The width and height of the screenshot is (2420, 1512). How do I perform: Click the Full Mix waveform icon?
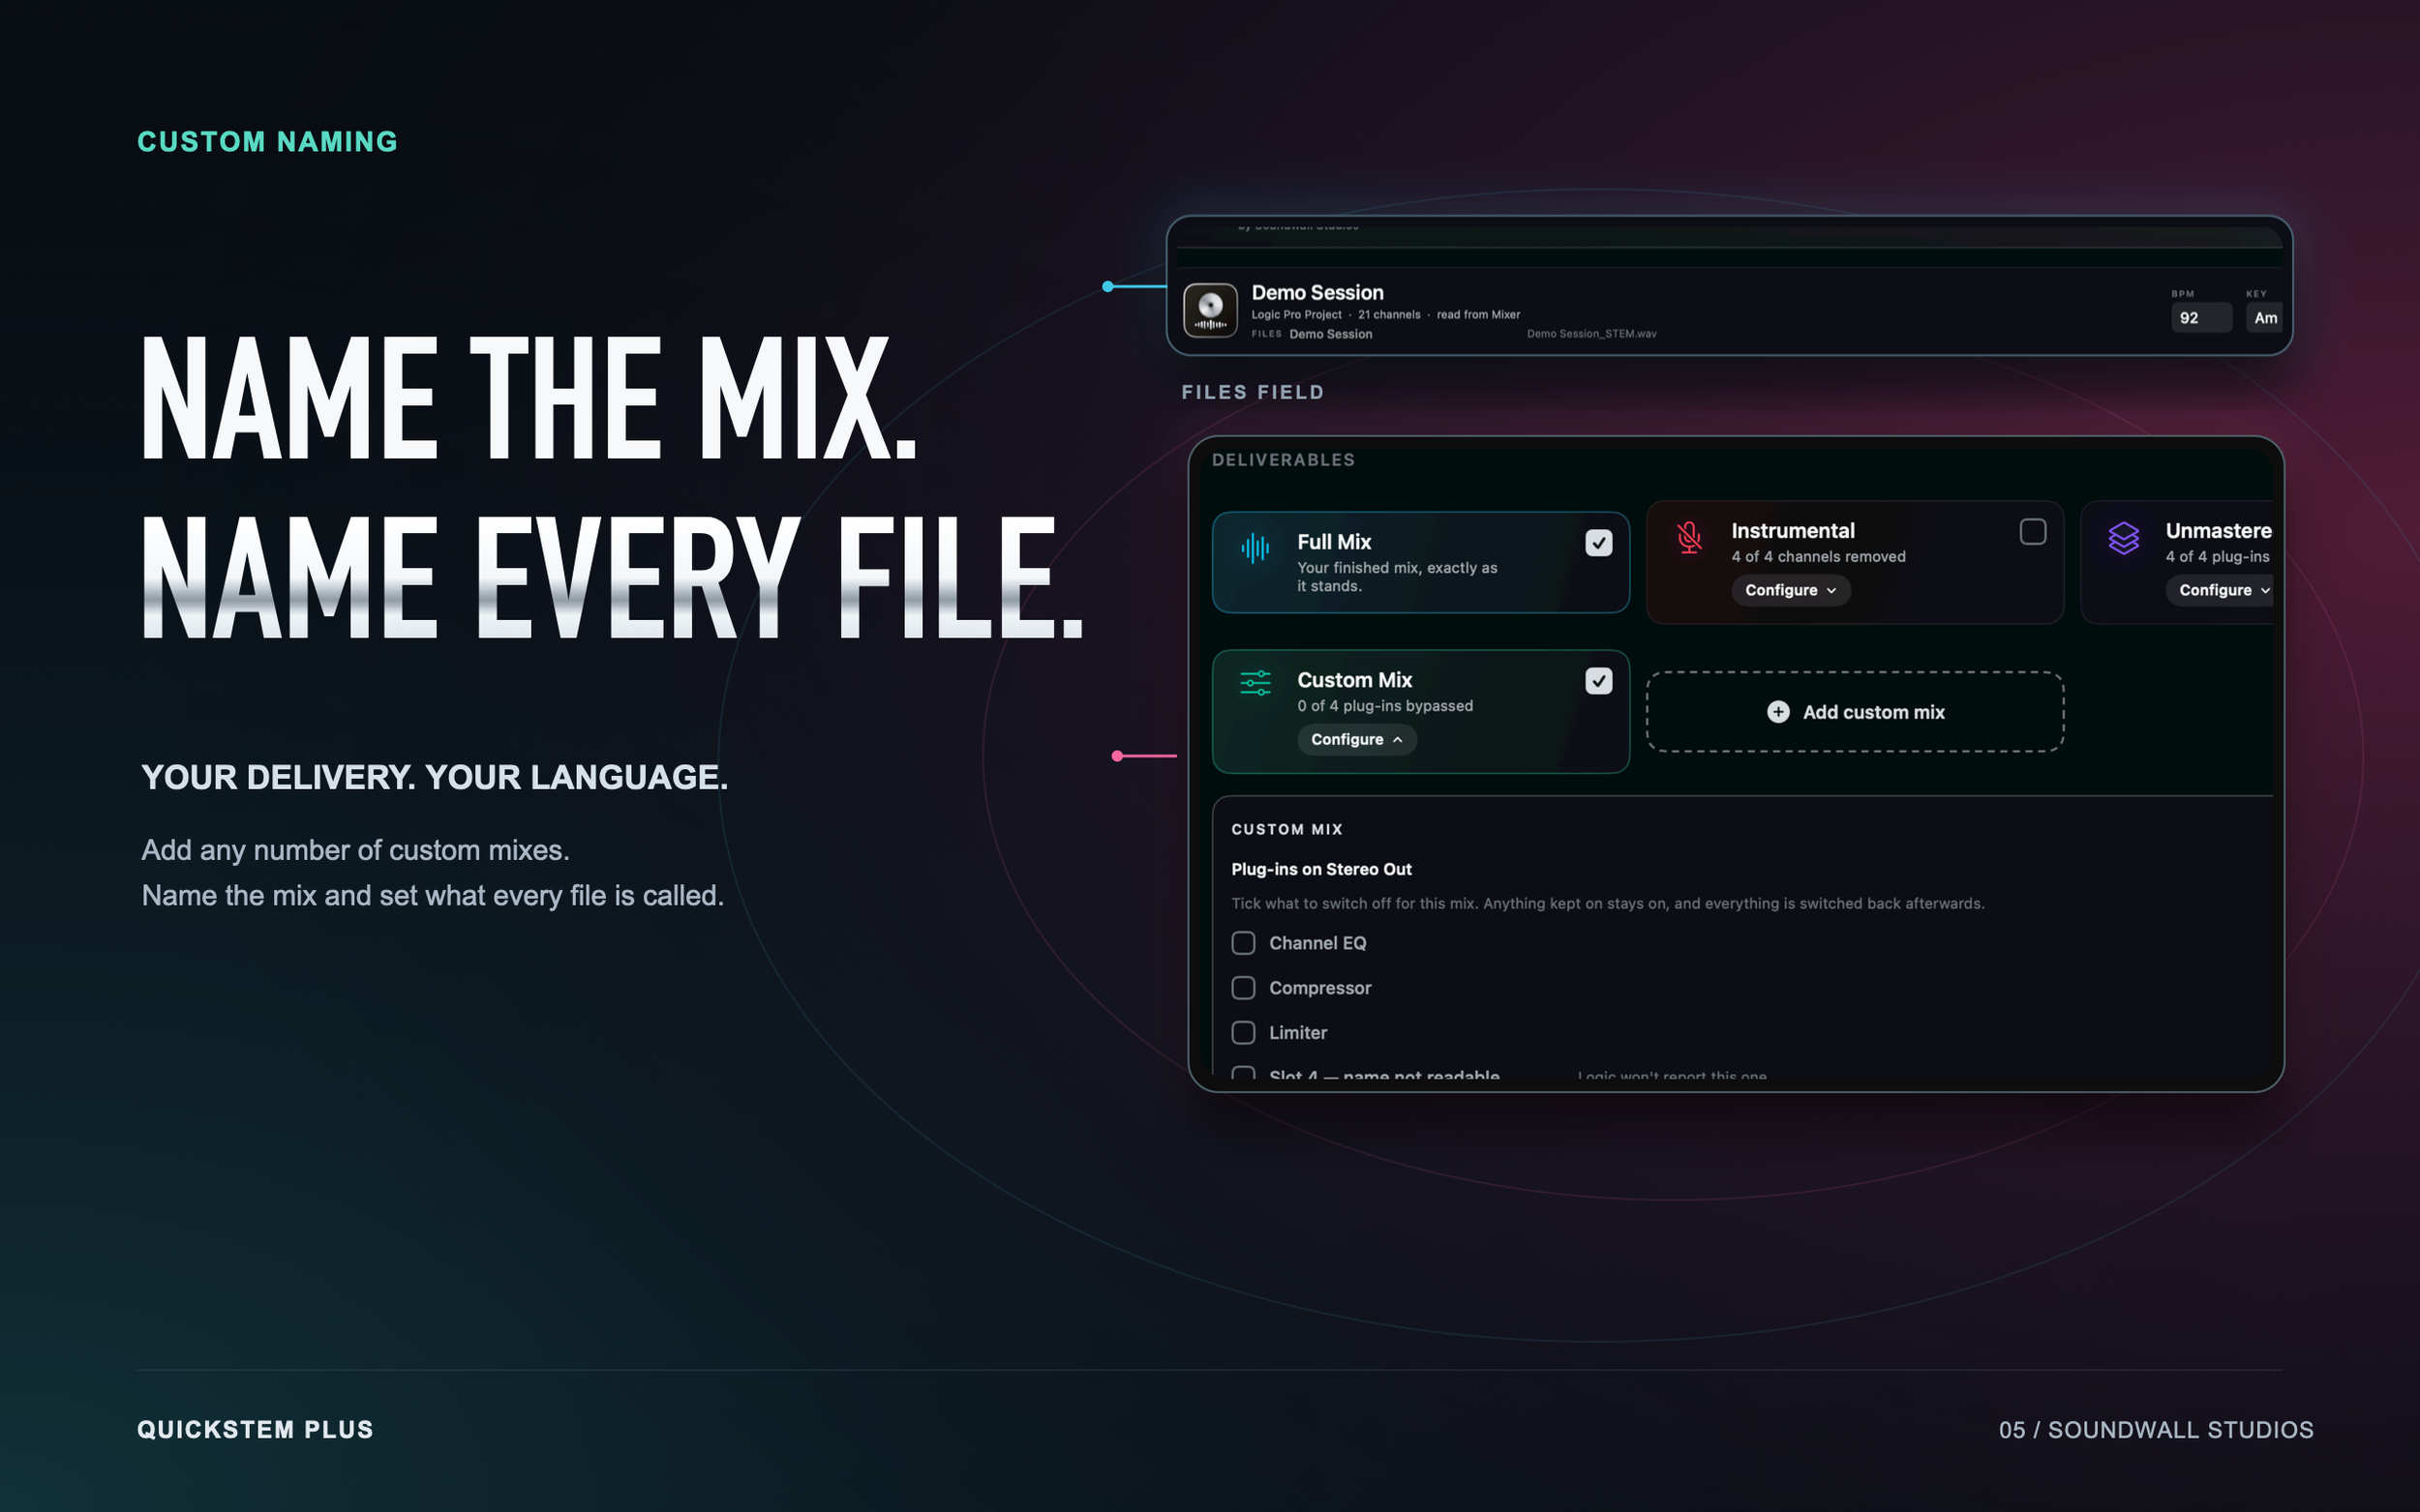click(x=1255, y=548)
